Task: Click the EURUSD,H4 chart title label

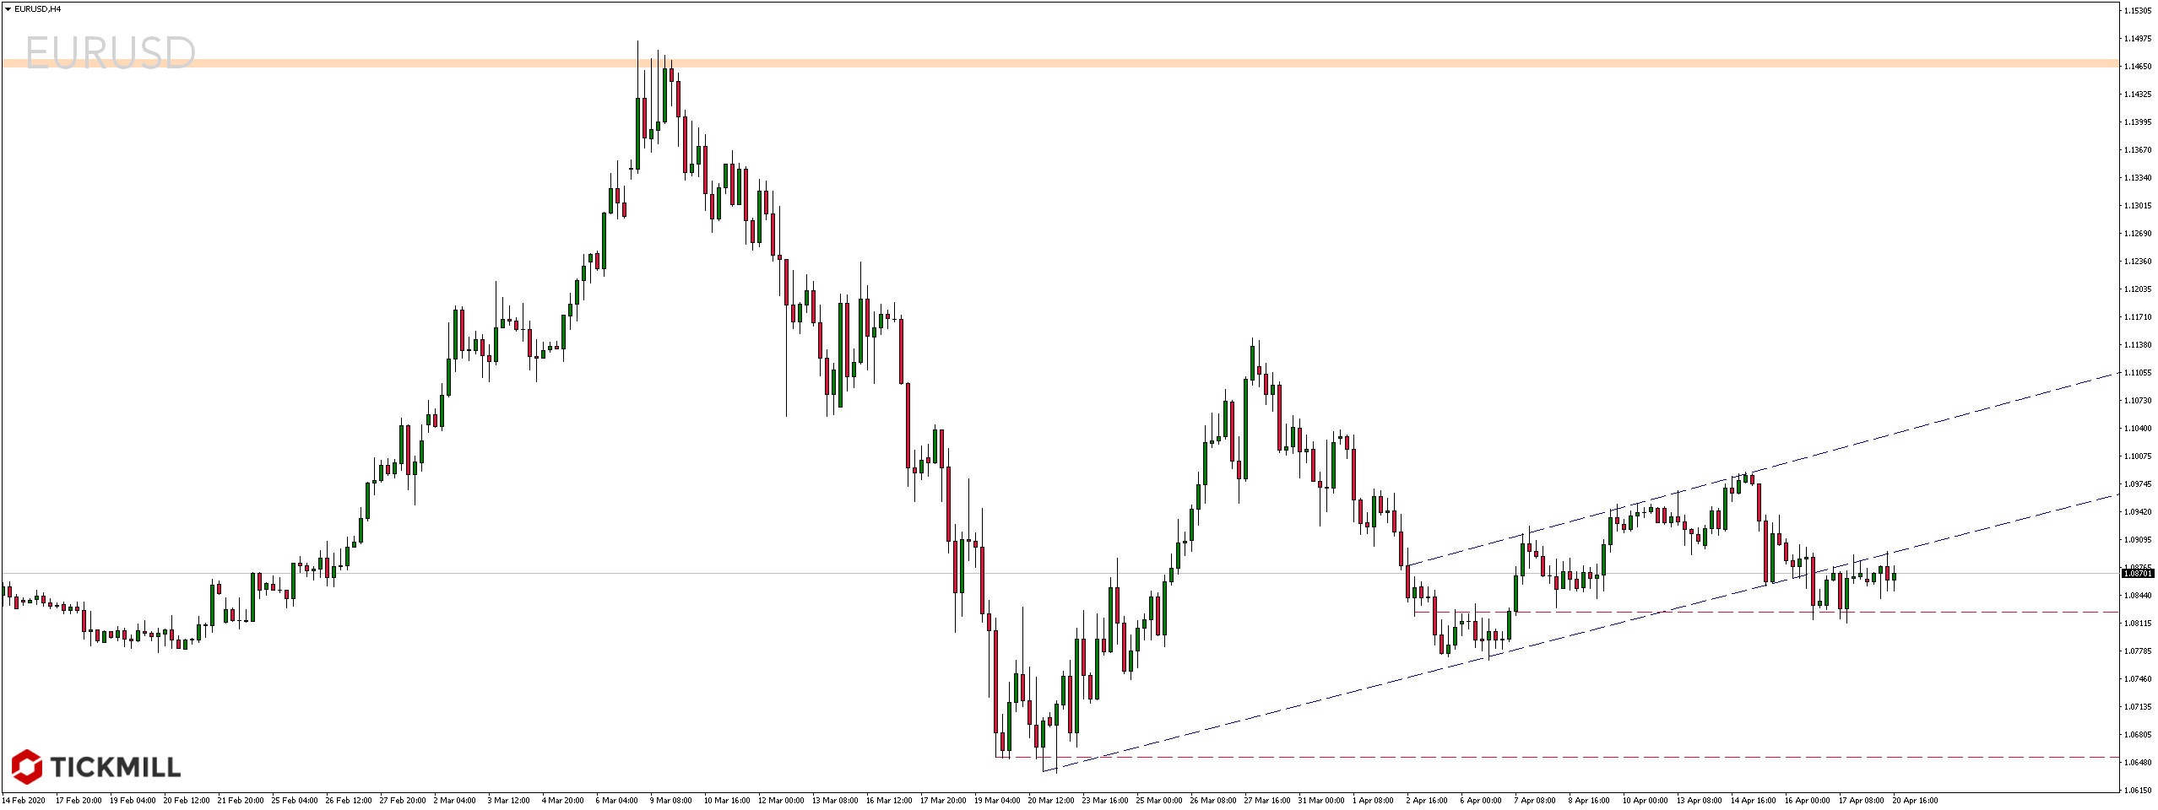Action: [x=38, y=9]
